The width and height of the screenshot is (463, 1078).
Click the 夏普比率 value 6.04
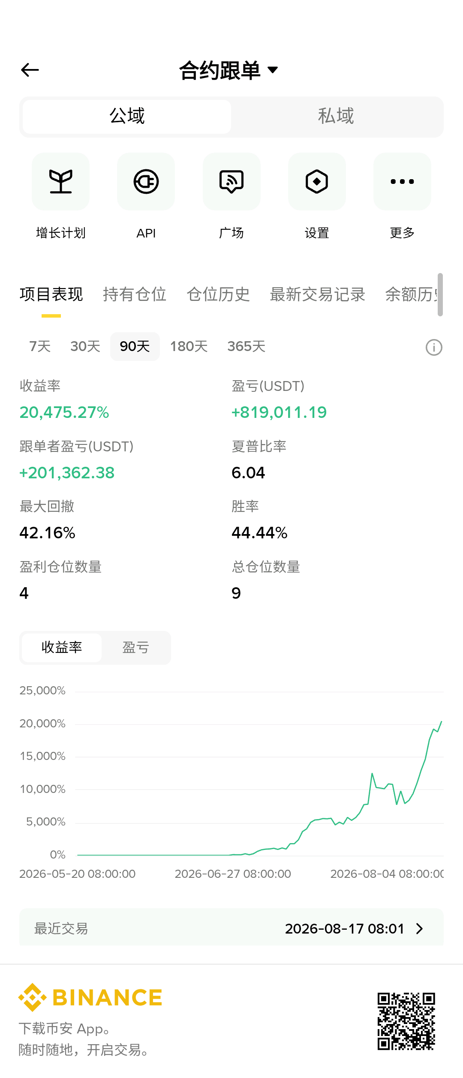coord(248,473)
